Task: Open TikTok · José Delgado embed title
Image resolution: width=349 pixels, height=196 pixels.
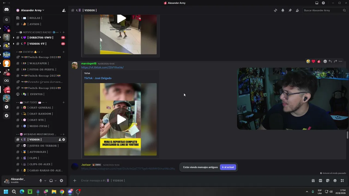Action: pyautogui.click(x=98, y=78)
